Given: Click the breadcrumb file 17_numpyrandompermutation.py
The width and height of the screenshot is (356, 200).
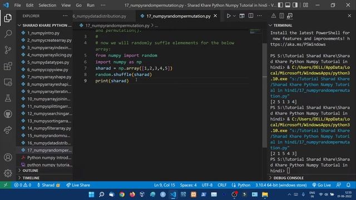Looking at the screenshot, I should coord(117,26).
